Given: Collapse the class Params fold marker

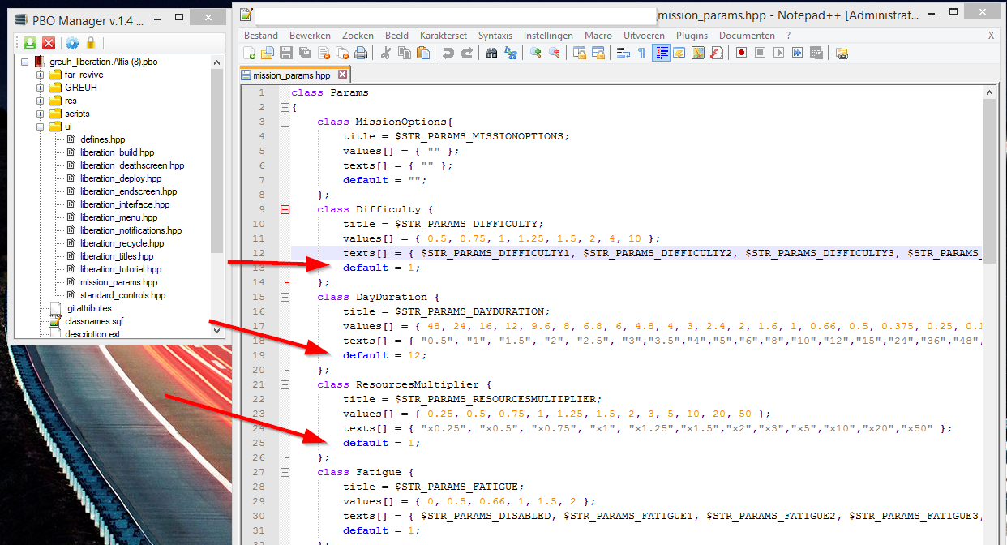Looking at the screenshot, I should 285,107.
